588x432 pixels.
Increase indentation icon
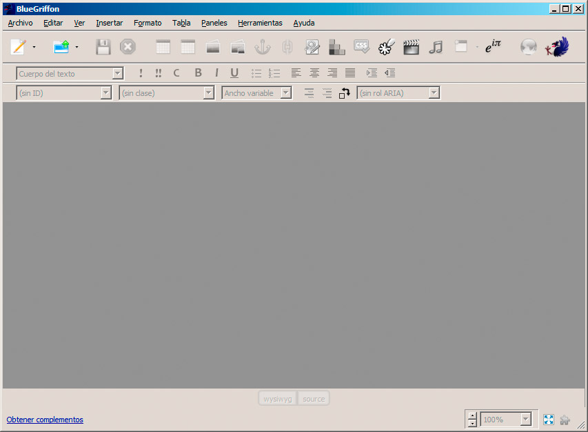click(372, 73)
